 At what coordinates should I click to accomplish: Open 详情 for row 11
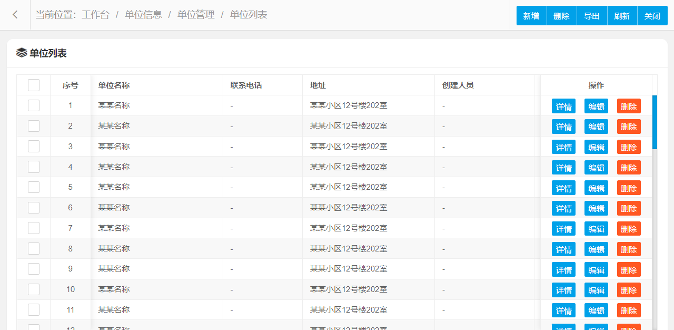pyautogui.click(x=563, y=310)
